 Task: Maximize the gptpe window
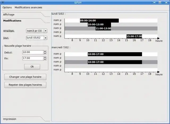coord(160,2)
